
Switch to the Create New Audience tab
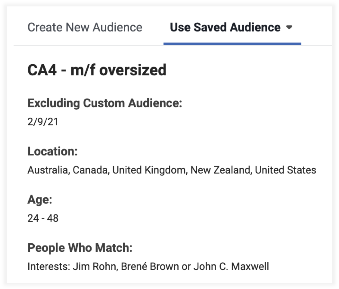(x=85, y=27)
